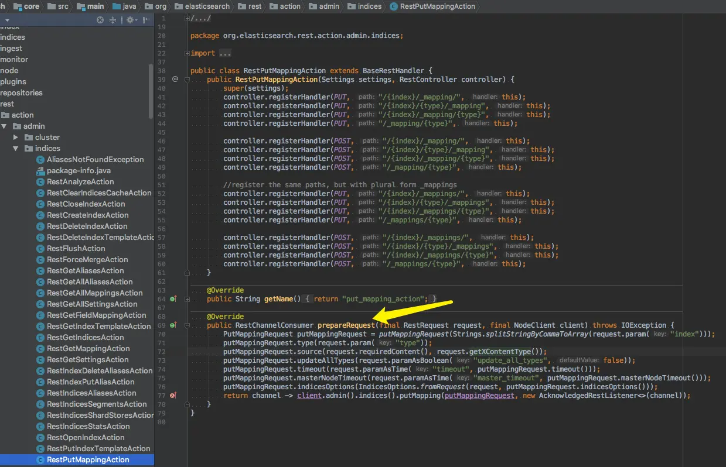Open RestDeleteIndexAction class
726x467 pixels.
click(87, 226)
